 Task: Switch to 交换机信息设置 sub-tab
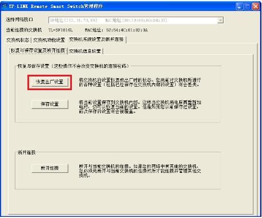(85, 51)
